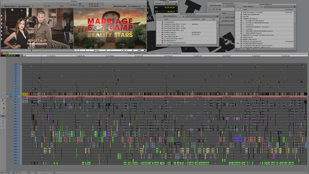The width and height of the screenshot is (309, 174).
Task: Activate the Ripple Trim yellow roller tool
Action: click(4, 110)
